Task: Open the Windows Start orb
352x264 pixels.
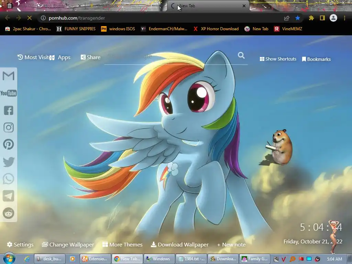Action: pyautogui.click(x=9, y=258)
